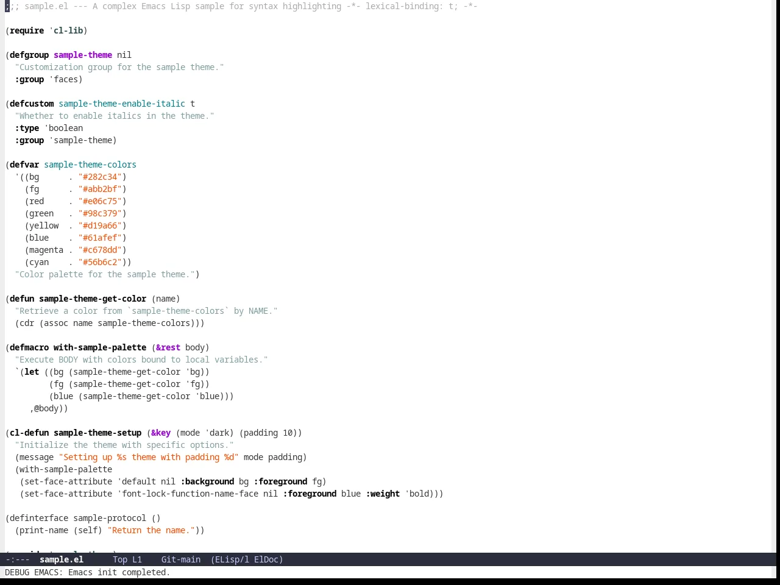The height and width of the screenshot is (585, 780).
Task: Click the :weight keyword
Action: point(383,494)
